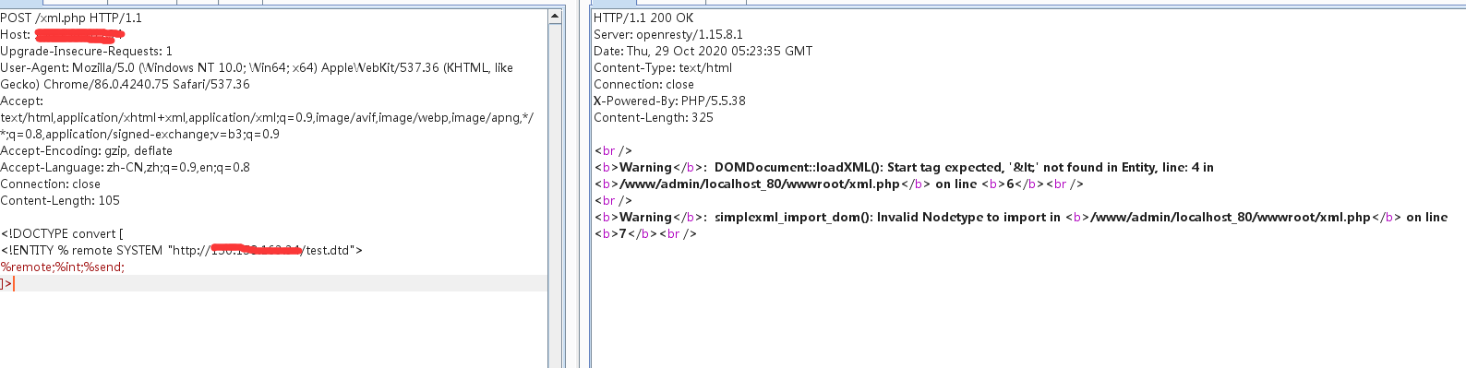Click the redacted Host header line
This screenshot has width=1466, height=368.
click(x=63, y=34)
